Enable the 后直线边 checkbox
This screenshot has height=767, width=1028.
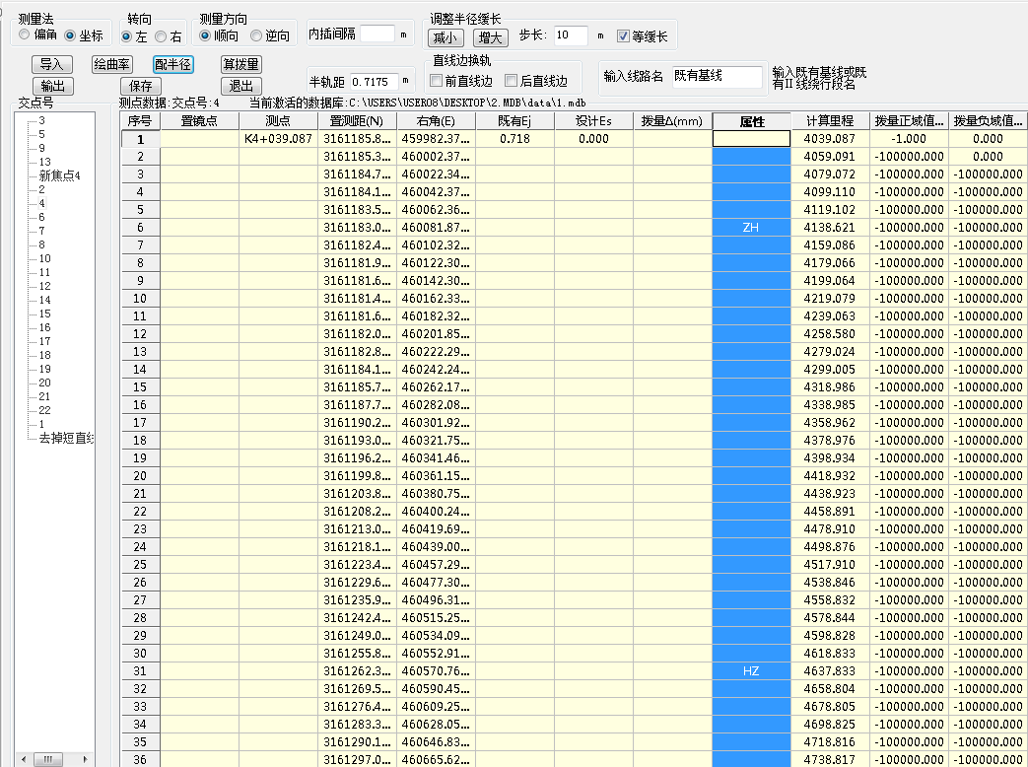click(x=511, y=81)
